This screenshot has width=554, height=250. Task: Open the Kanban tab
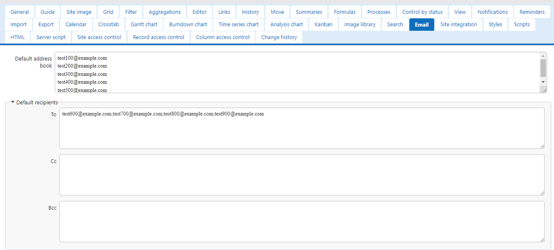click(x=323, y=24)
